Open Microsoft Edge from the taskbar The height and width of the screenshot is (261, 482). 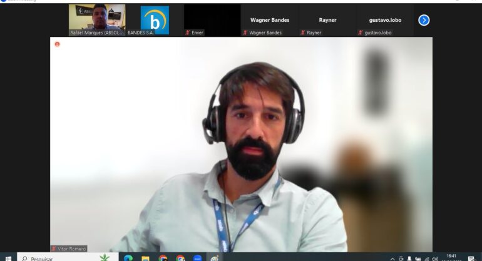click(x=128, y=258)
